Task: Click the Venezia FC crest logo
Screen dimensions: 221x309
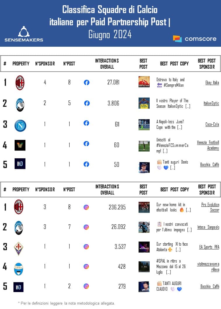Action: point(20,145)
